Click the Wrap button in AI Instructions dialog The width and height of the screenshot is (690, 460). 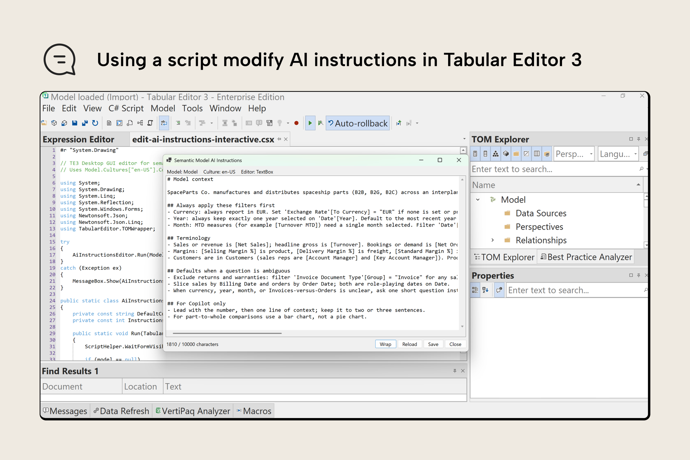point(385,344)
